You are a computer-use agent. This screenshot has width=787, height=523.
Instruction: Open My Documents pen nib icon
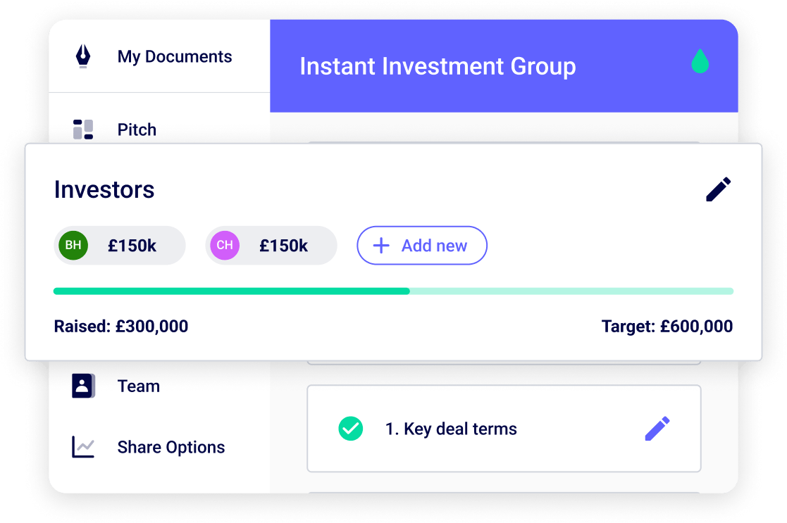[83, 56]
